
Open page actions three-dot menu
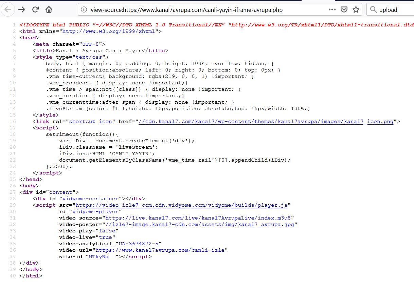pyautogui.click(x=332, y=9)
